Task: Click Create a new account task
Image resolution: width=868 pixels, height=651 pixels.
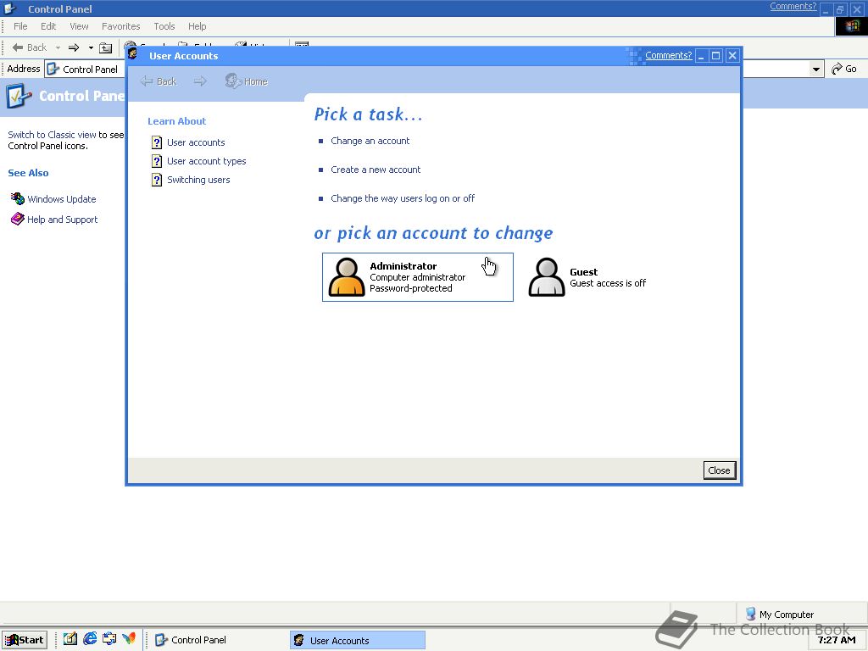Action: coord(376,170)
